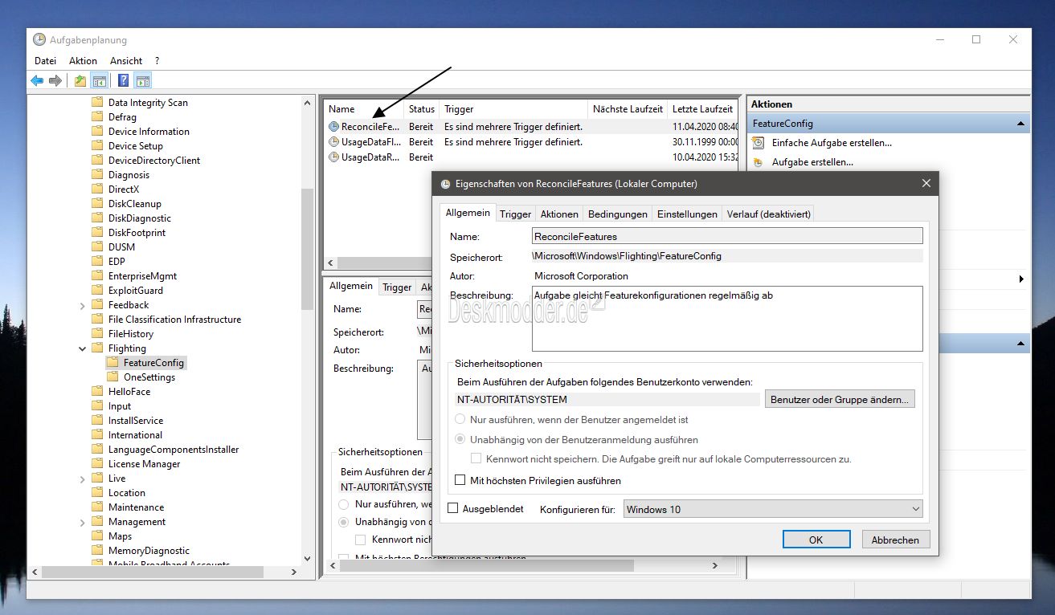Collapse the second Aktionen section header arrow
1055x615 pixels.
pos(1020,343)
